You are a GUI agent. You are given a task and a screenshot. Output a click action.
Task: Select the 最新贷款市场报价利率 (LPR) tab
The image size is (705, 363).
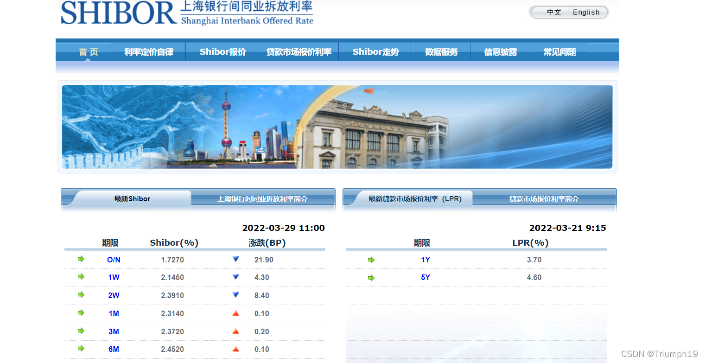tap(415, 198)
